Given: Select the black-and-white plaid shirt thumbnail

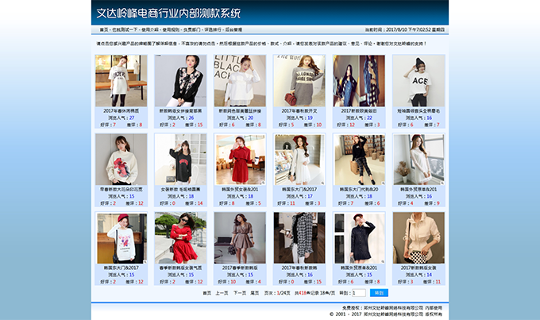Looking at the screenshot, I should 299,237.
